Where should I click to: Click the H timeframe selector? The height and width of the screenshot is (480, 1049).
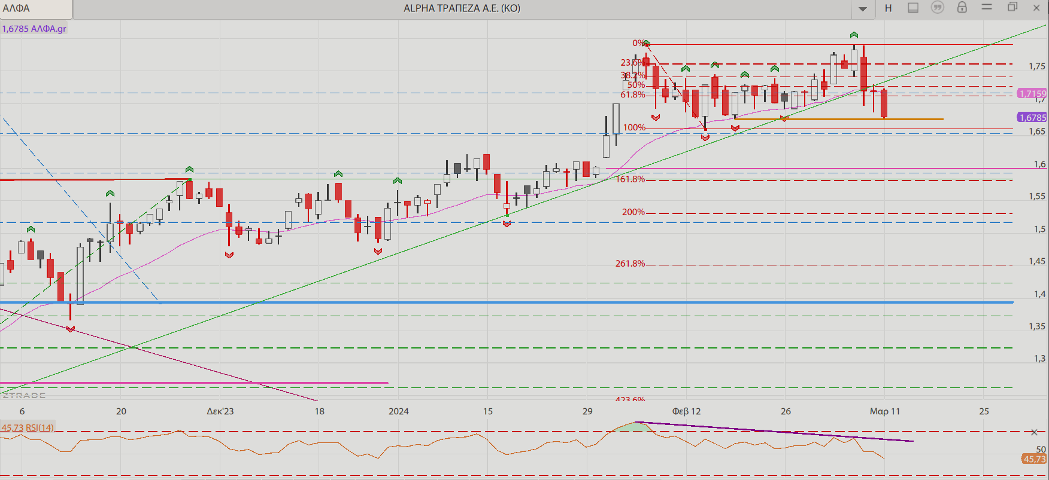(x=889, y=8)
